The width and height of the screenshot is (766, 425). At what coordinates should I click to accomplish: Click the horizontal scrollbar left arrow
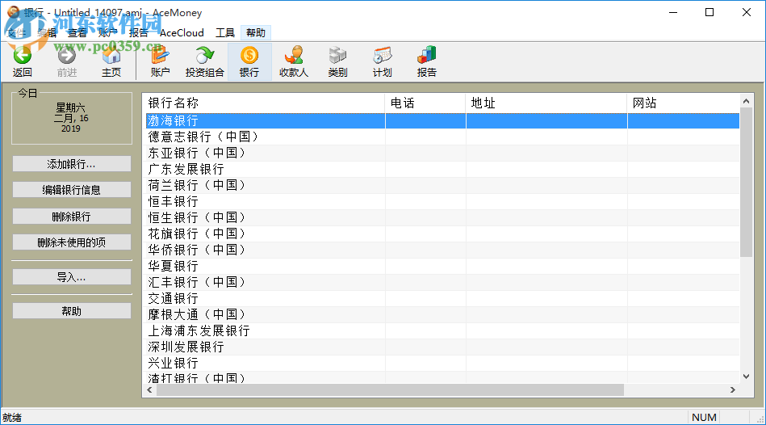click(150, 389)
